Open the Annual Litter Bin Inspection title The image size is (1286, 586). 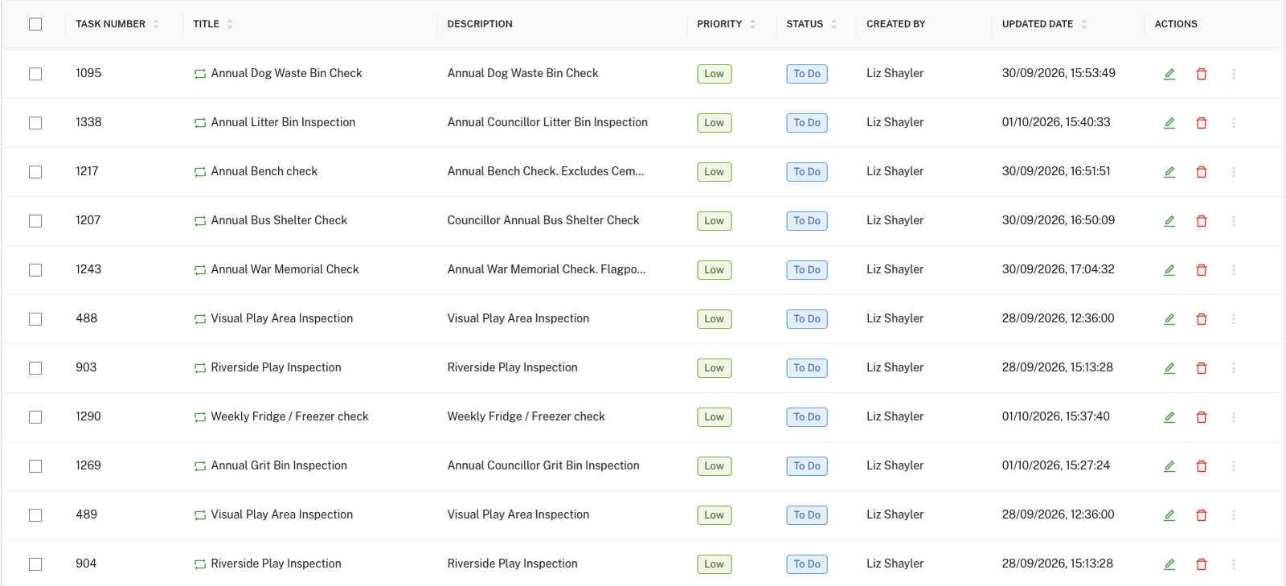click(x=283, y=122)
